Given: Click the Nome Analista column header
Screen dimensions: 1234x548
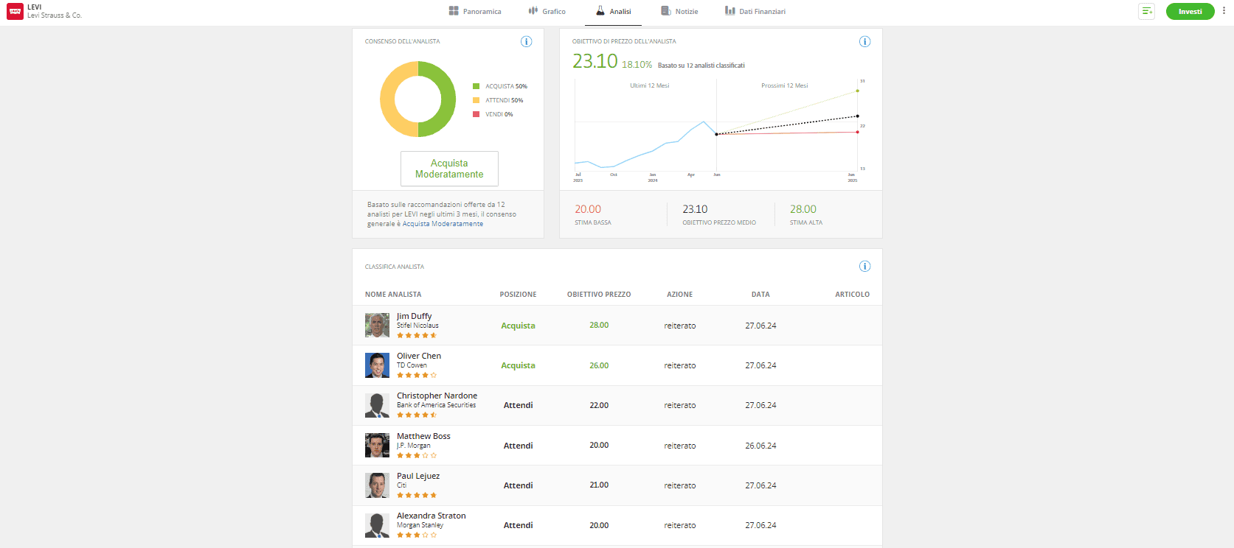Looking at the screenshot, I should 393,294.
